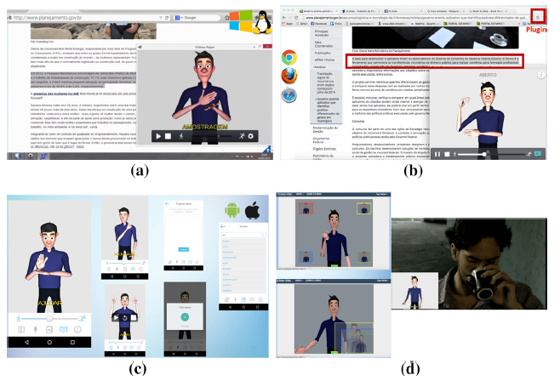Click the VLibras Plugin icon in Chrome toolbar
This screenshot has width=560, height=381.
pos(537,16)
